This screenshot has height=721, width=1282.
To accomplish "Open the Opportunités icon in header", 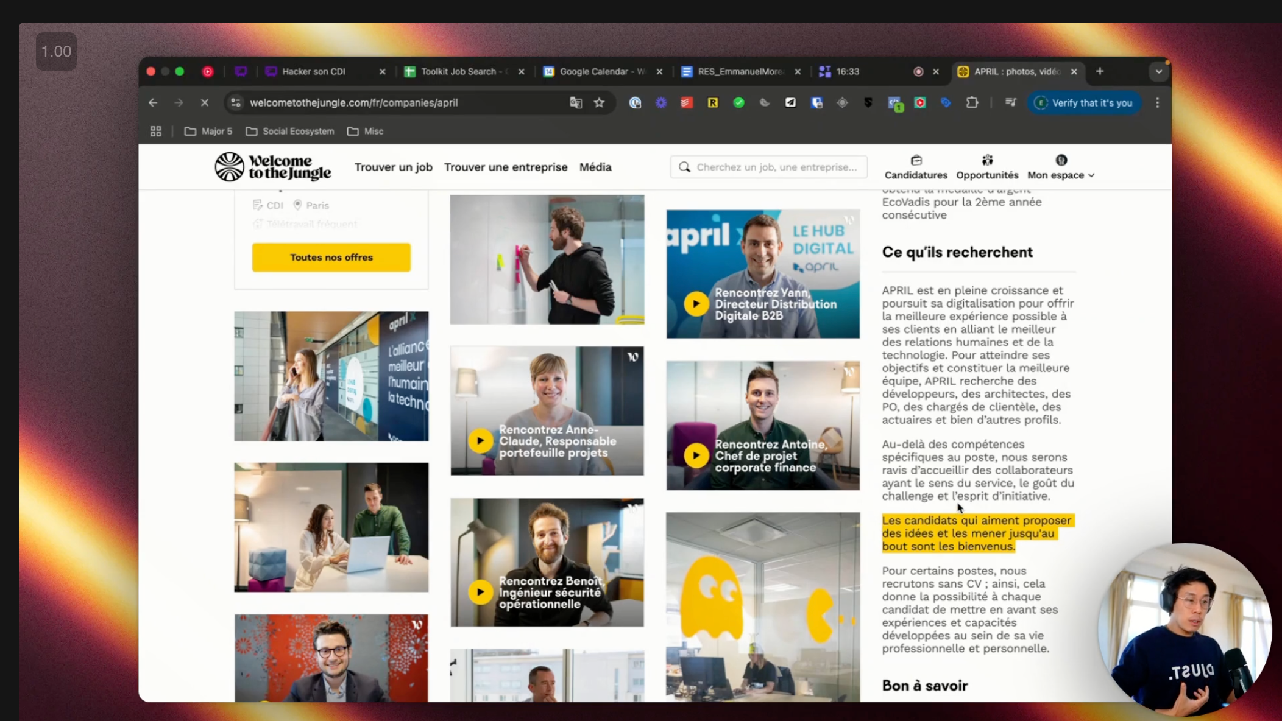I will (x=987, y=161).
